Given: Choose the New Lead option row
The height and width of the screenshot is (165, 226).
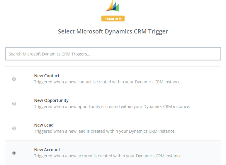Looking at the screenshot, I should (113, 128).
